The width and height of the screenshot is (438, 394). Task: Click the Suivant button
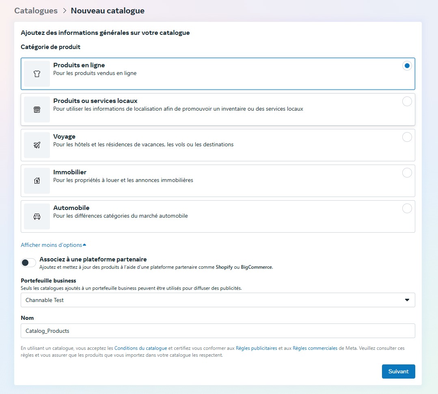coord(398,371)
